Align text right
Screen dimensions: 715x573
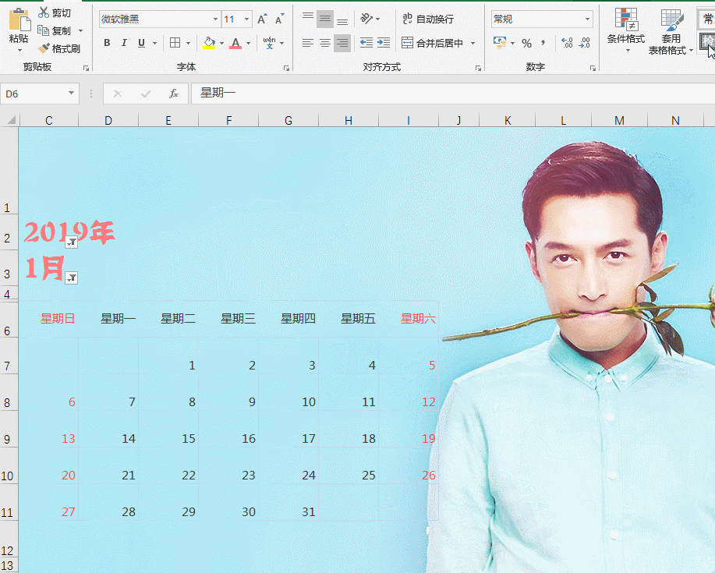[x=342, y=43]
